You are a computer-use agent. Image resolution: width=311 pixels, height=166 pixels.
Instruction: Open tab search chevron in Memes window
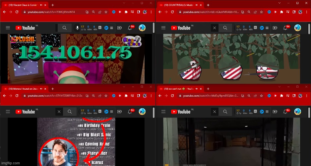tap(124, 87)
